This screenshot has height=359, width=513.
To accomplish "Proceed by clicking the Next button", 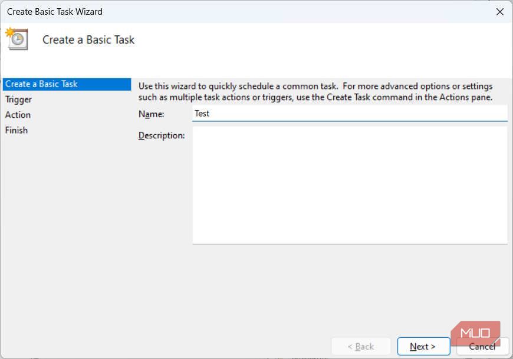I will coord(423,346).
